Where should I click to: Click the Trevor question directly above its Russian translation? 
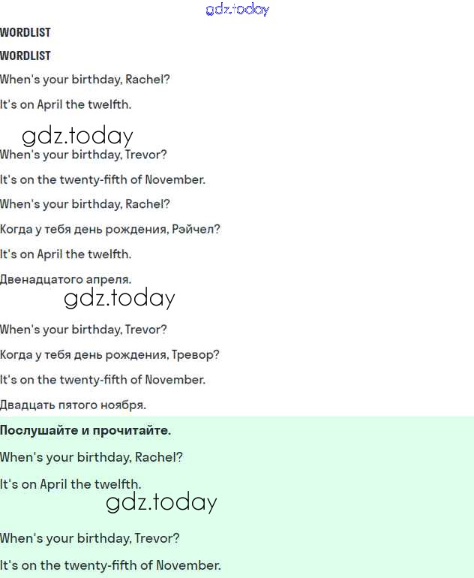(83, 330)
